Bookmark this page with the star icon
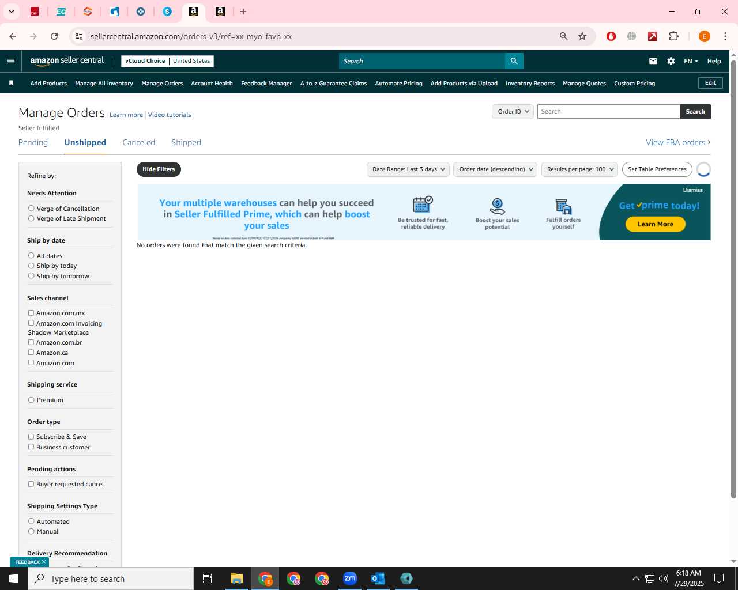Image resolution: width=738 pixels, height=590 pixels. tap(582, 36)
